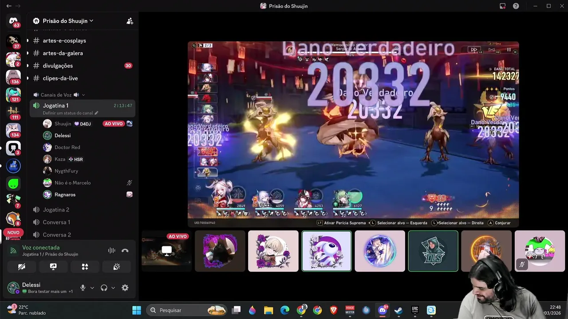Open Discord direct messages home icon

click(x=13, y=21)
